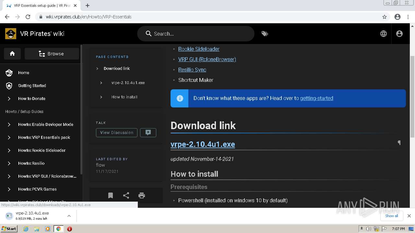
Task: Open the language globe icon
Action: point(384,34)
